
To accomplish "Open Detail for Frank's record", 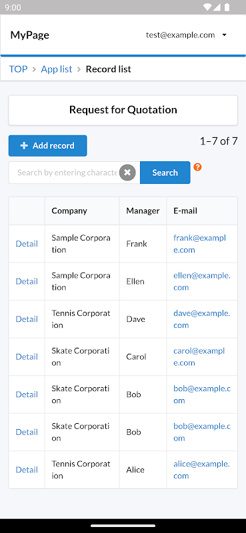I will pos(27,244).
